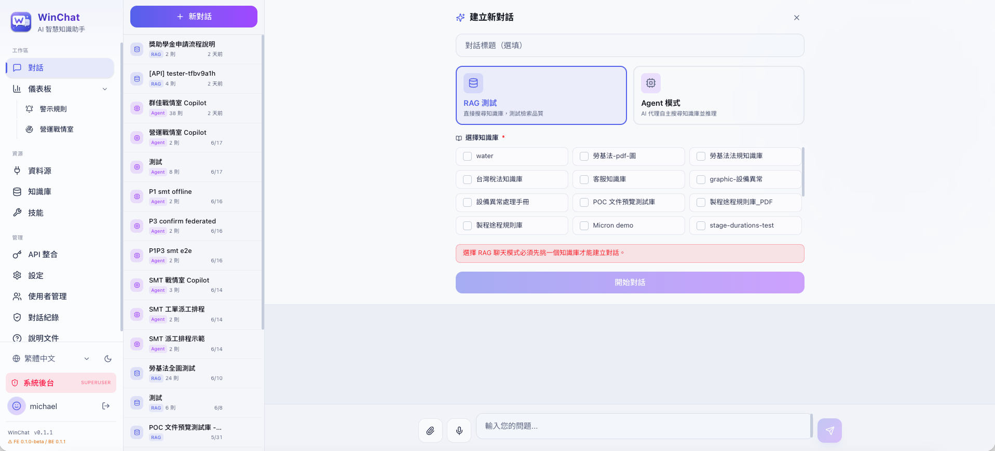Click the knowledge base list scrollbar
The width and height of the screenshot is (995, 451).
tap(803, 172)
